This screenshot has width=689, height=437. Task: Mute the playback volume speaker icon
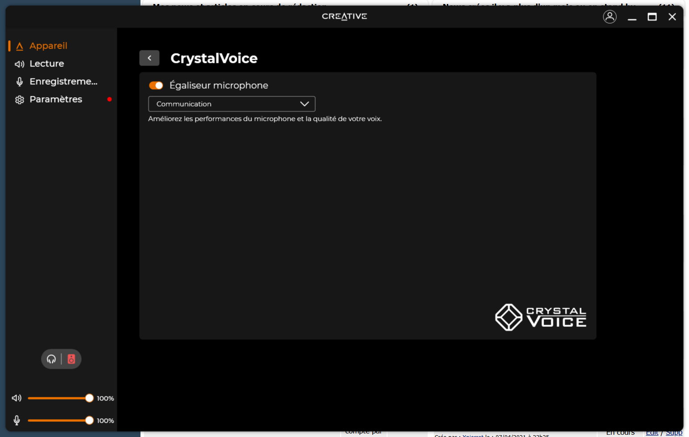[17, 398]
